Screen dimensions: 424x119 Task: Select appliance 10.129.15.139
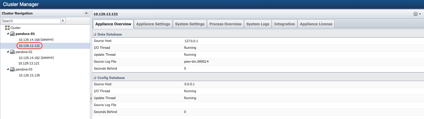coord(29,75)
